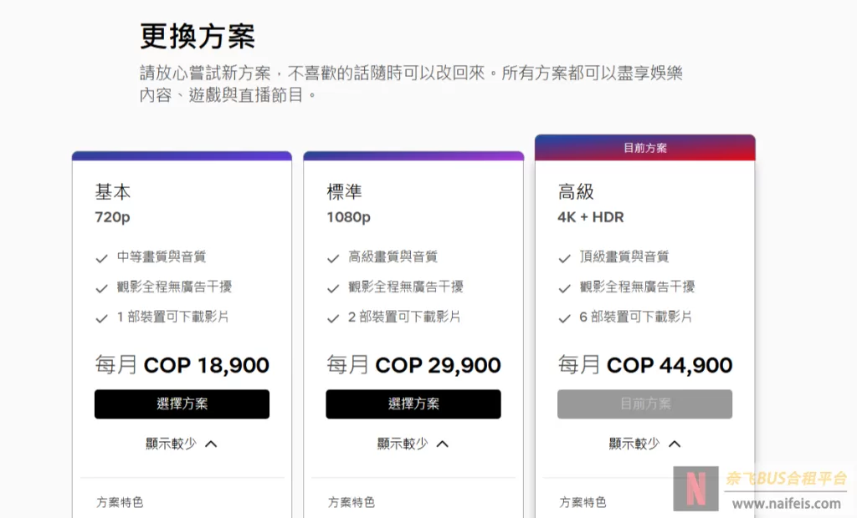The height and width of the screenshot is (518, 857).
Task: Choose the 基本 plan with 選擇方案 button
Action: coord(182,404)
